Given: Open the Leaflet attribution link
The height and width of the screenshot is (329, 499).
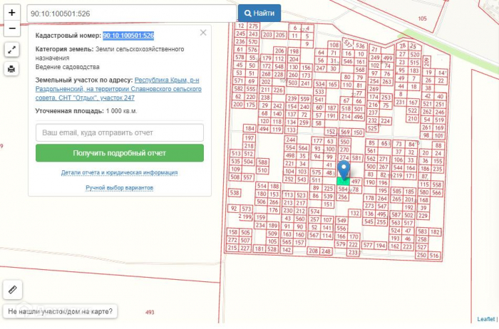Looking at the screenshot, I should point(486,319).
